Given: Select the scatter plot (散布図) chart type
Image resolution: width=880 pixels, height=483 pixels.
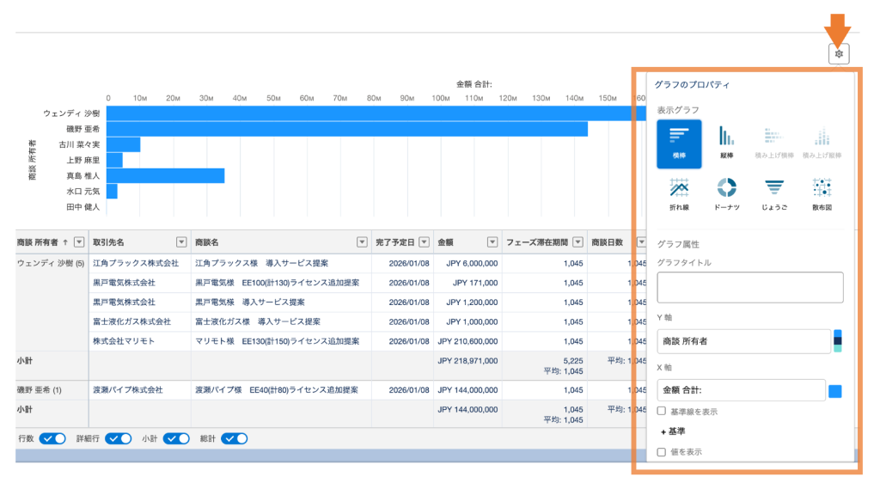Looking at the screenshot, I should pos(822,193).
